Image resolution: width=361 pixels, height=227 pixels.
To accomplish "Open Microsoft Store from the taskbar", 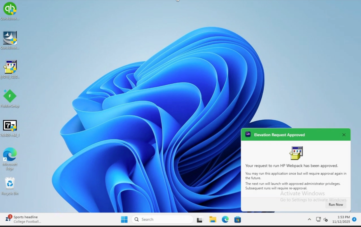I will [x=238, y=219].
